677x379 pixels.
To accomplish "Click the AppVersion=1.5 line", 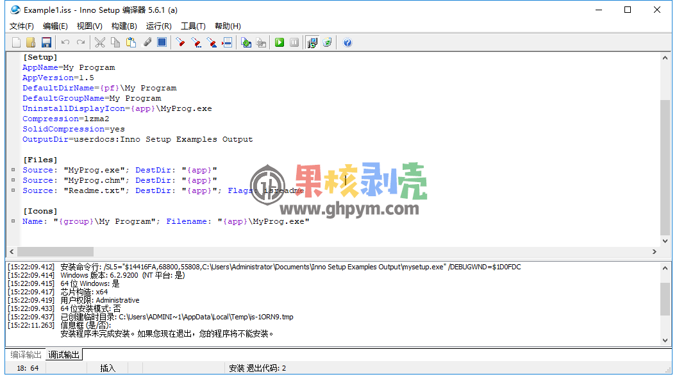I will click(58, 78).
